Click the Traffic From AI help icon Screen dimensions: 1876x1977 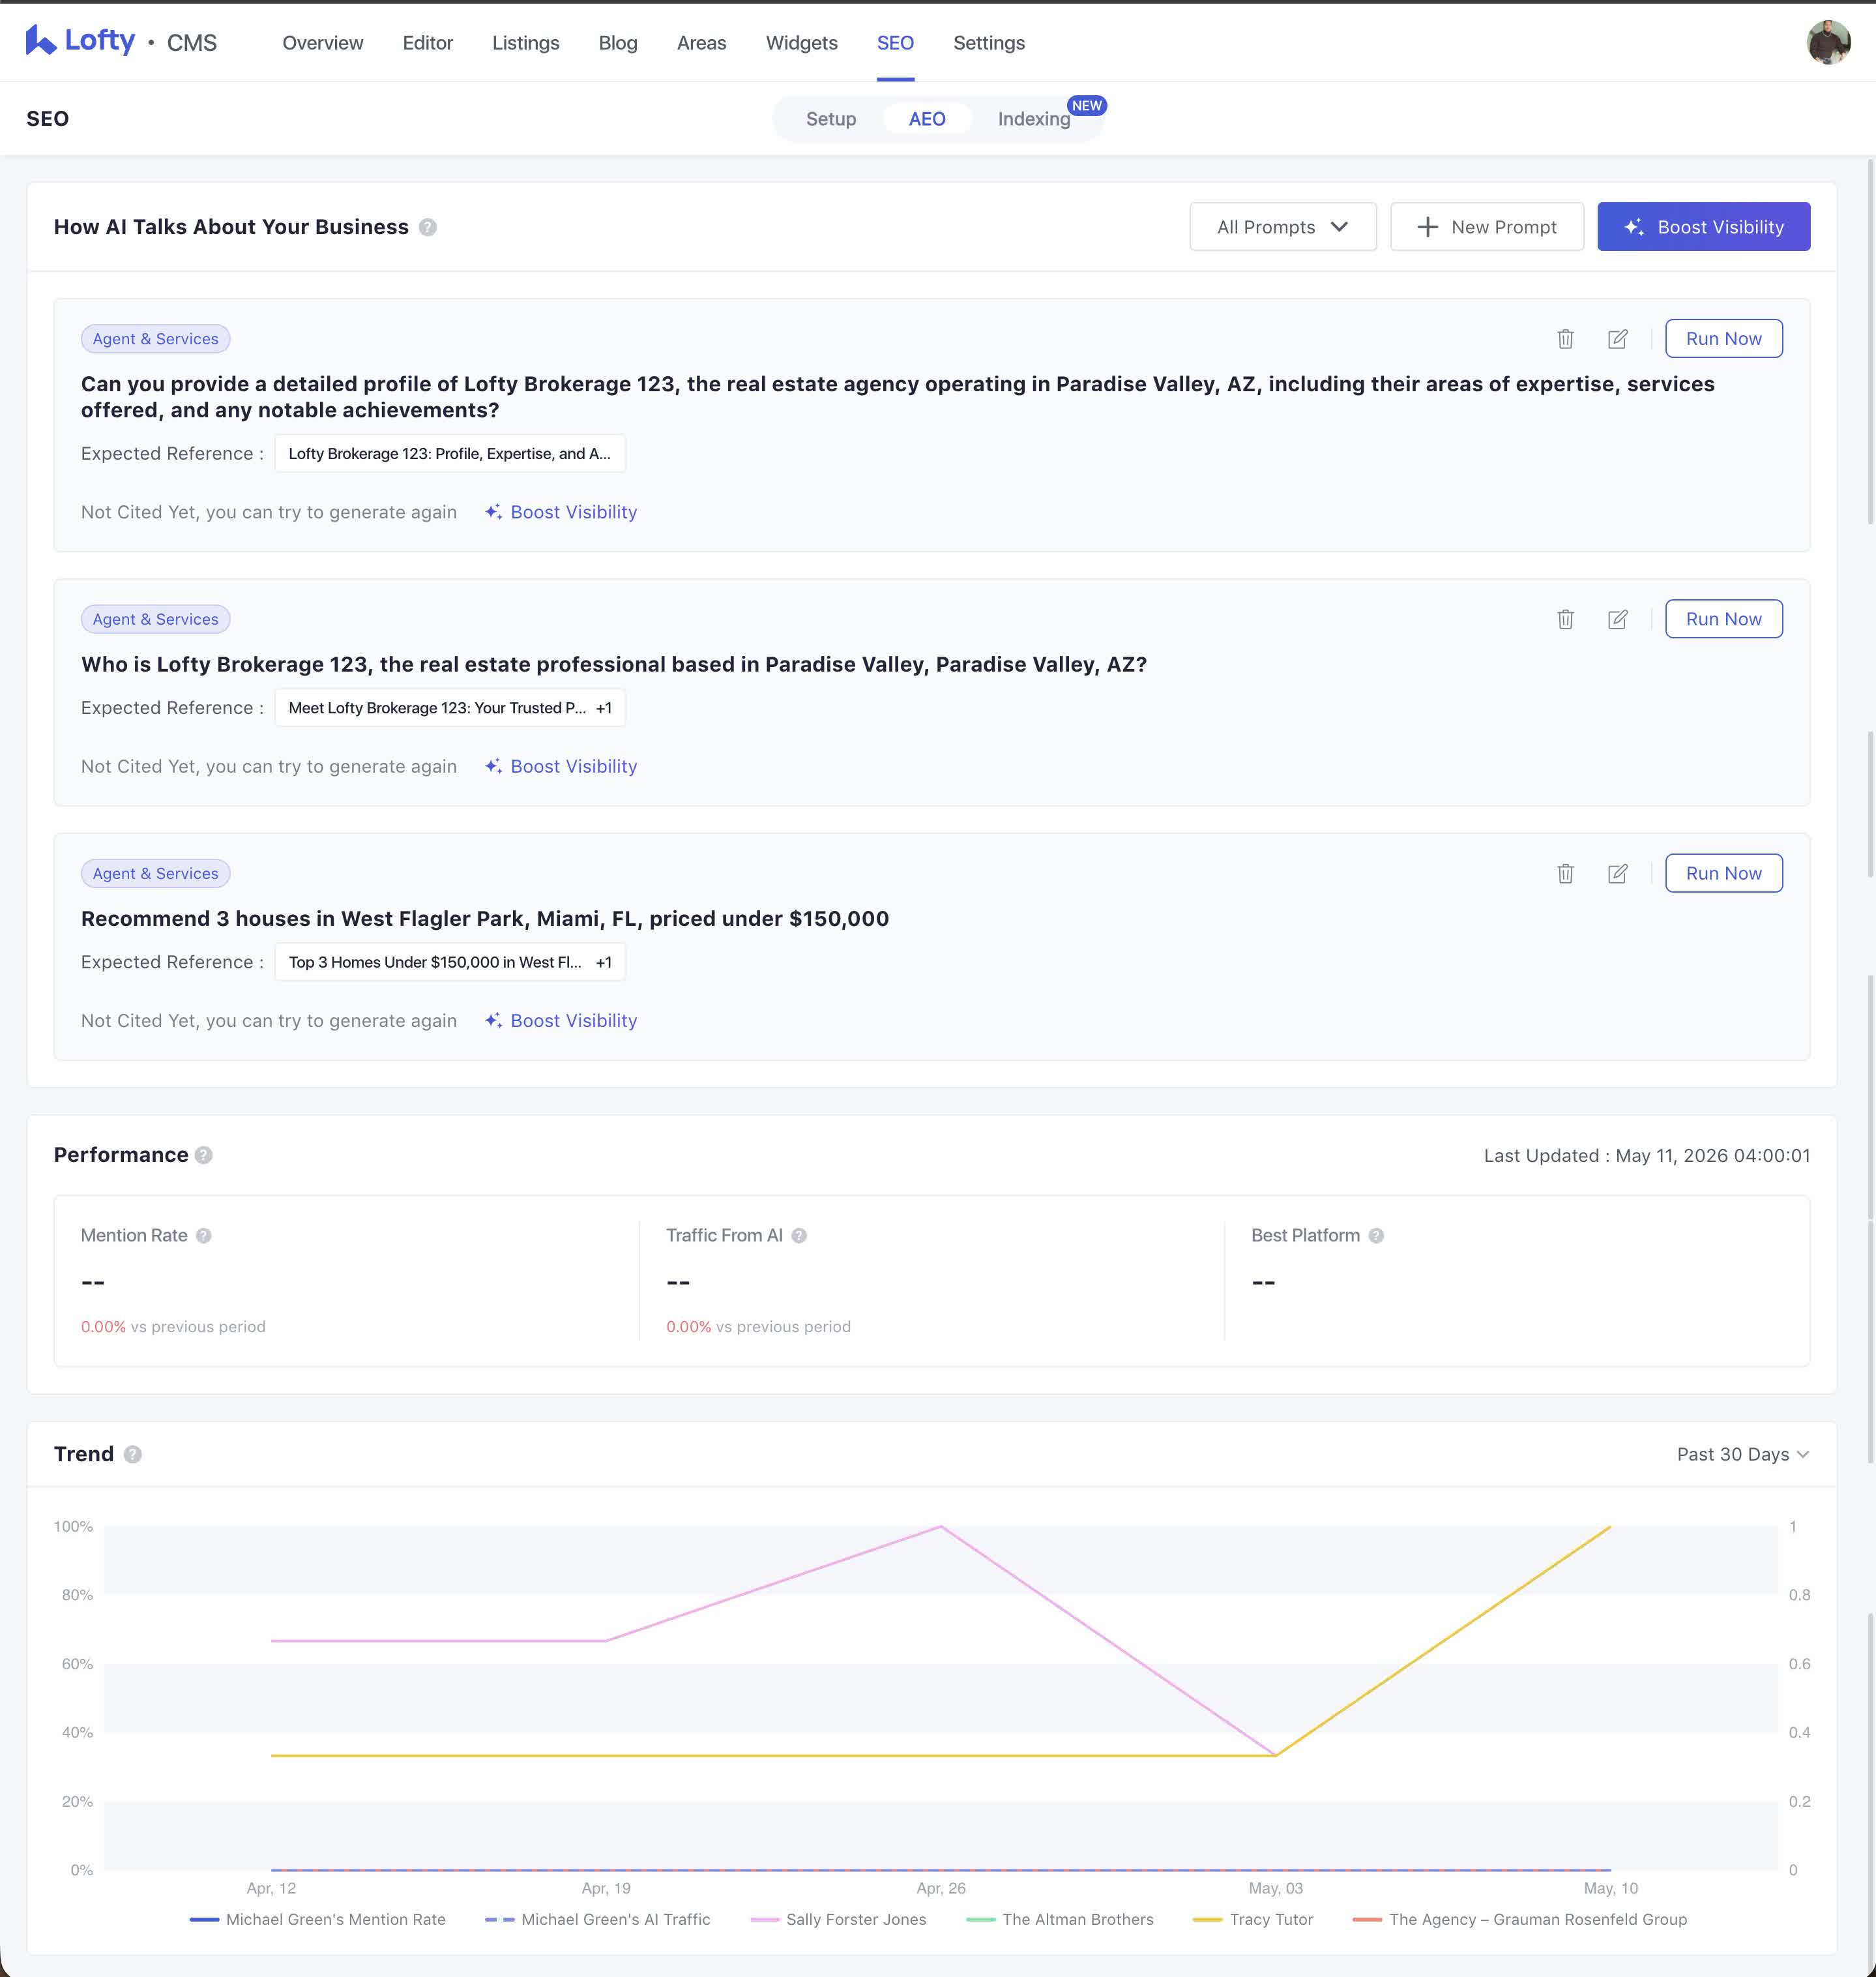[799, 1236]
